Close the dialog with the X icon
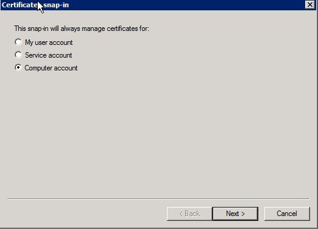Image resolution: width=318 pixels, height=230 pixels. [x=310, y=5]
